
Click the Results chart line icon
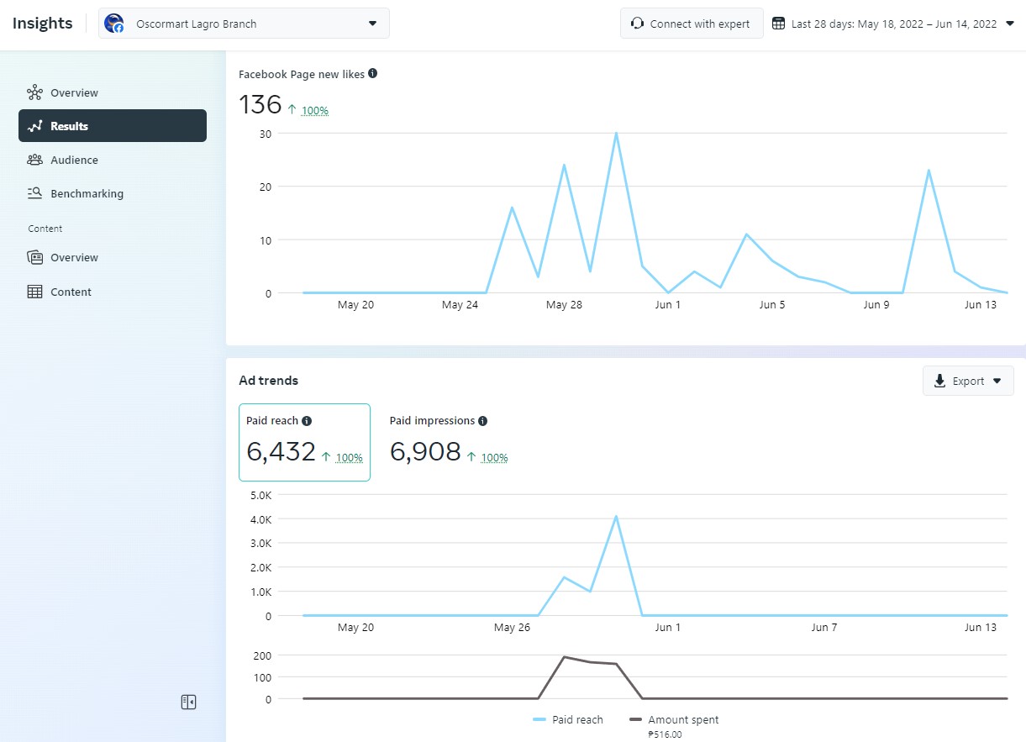coord(34,126)
